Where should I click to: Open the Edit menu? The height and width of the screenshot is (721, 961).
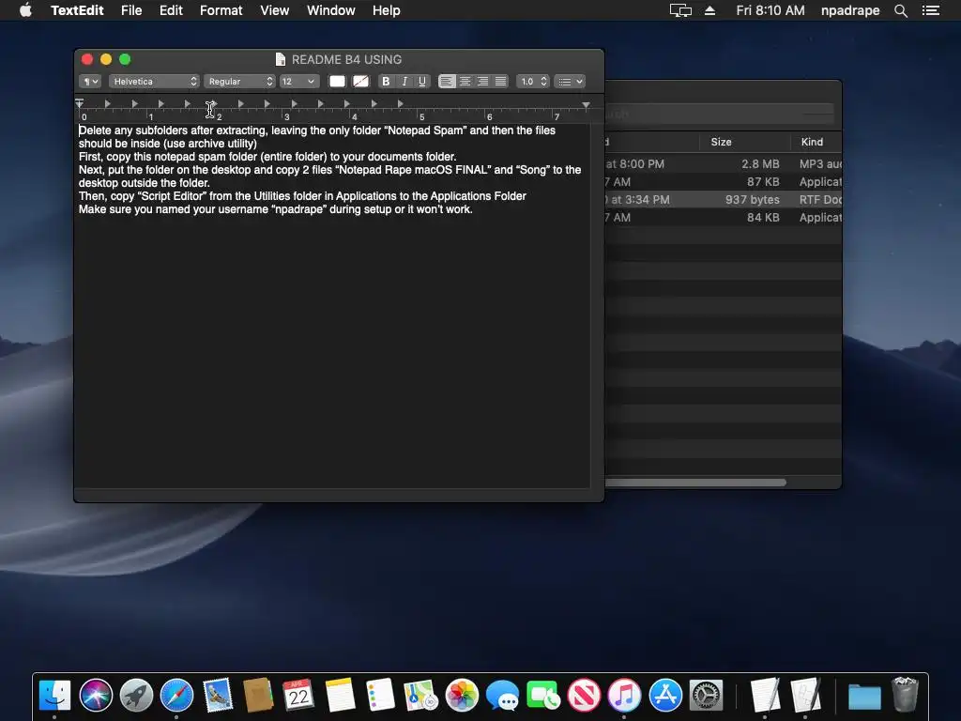(171, 10)
